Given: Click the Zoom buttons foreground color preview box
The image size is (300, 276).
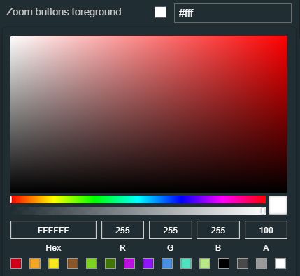Looking at the screenshot, I should pyautogui.click(x=160, y=13).
